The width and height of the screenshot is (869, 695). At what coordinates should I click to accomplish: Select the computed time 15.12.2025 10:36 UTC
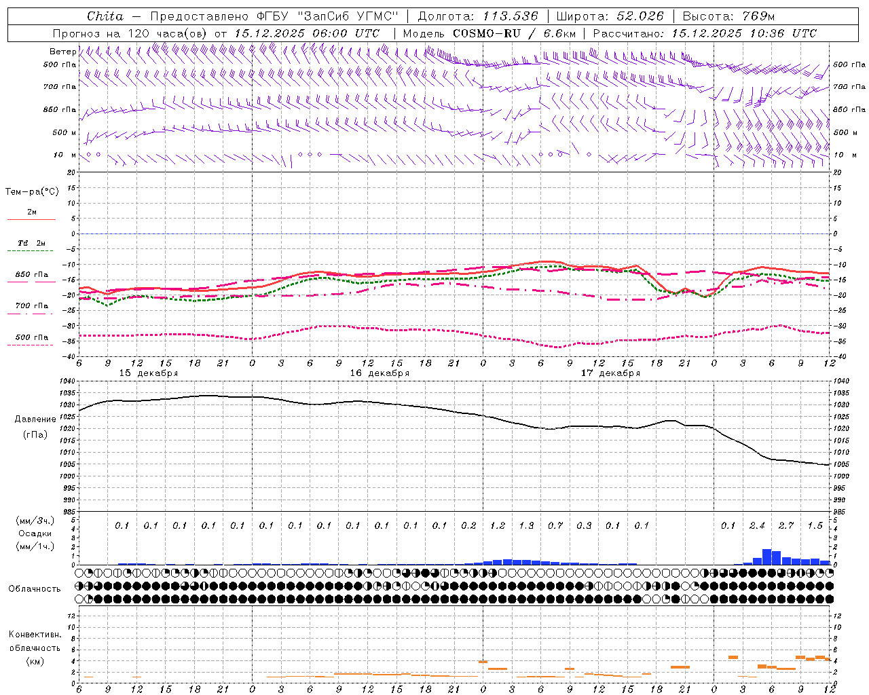tap(744, 33)
